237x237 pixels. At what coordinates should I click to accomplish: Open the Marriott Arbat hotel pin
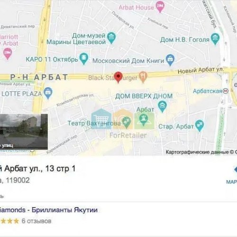8,54
